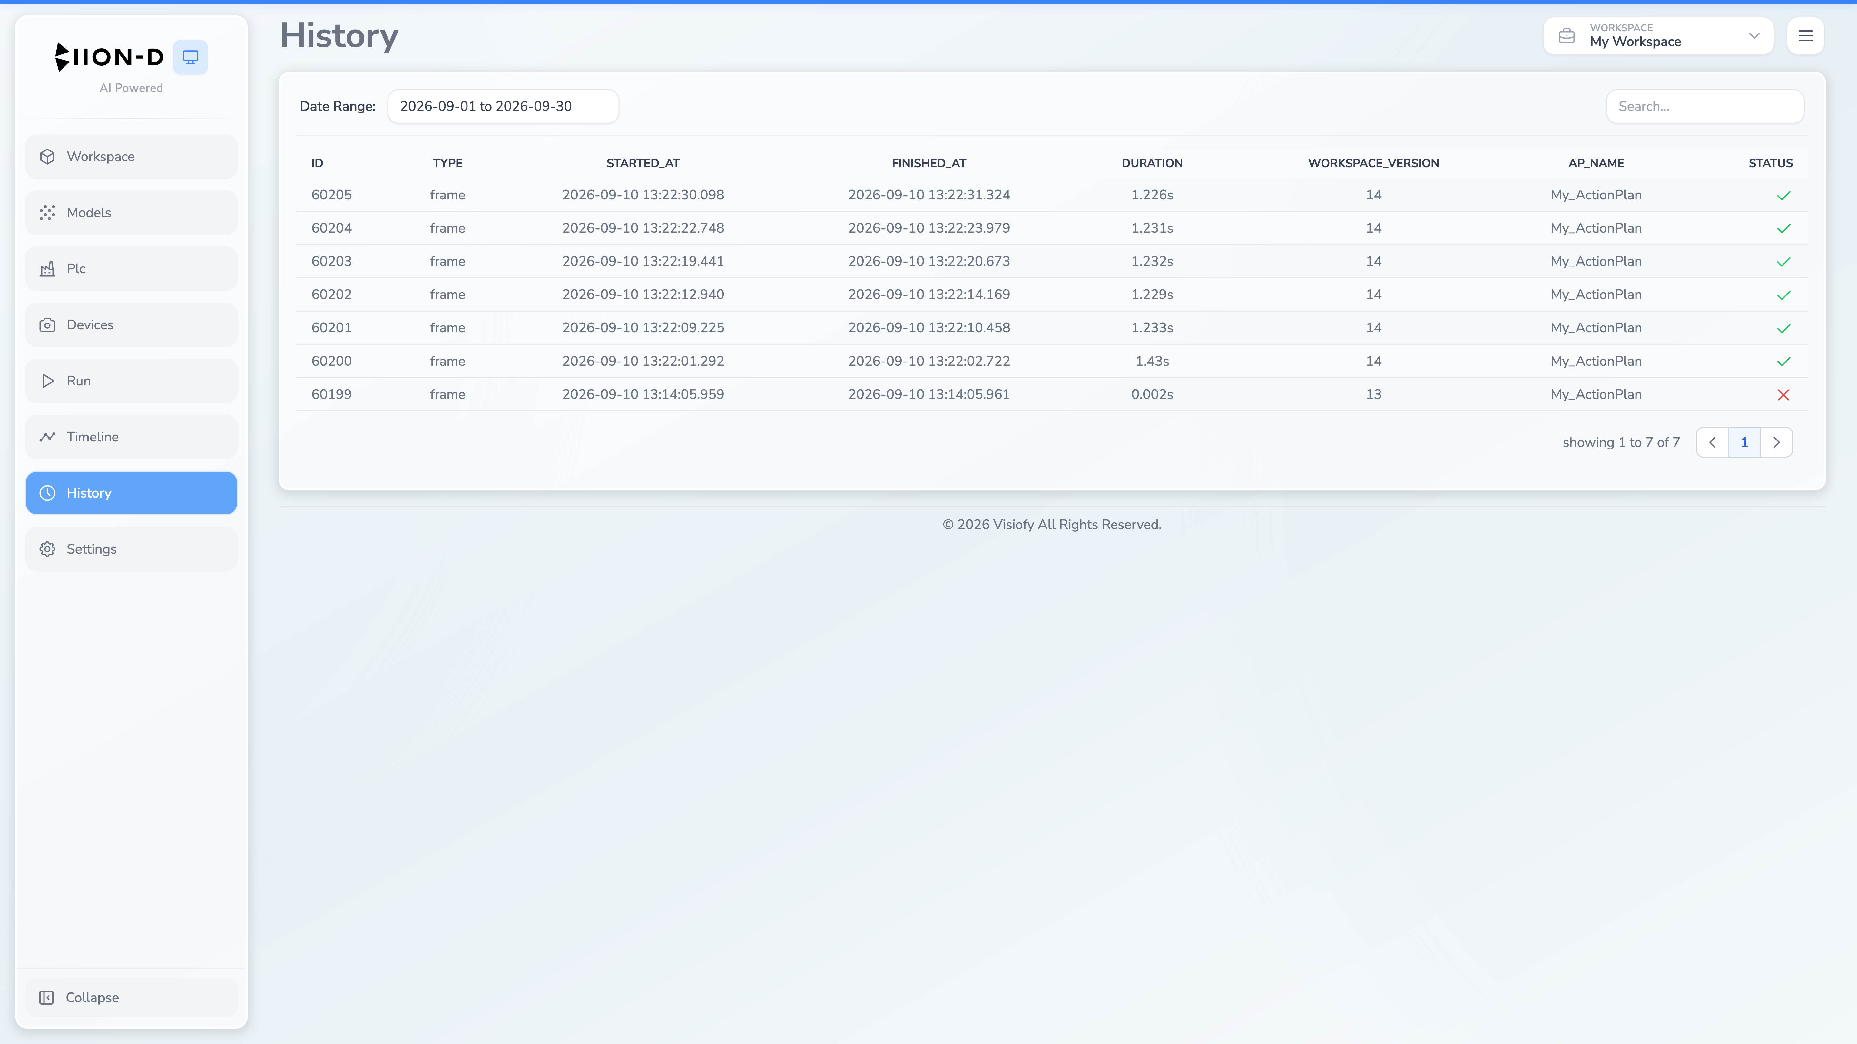The height and width of the screenshot is (1044, 1857).
Task: Click ID cell 60200
Action: [x=332, y=362]
